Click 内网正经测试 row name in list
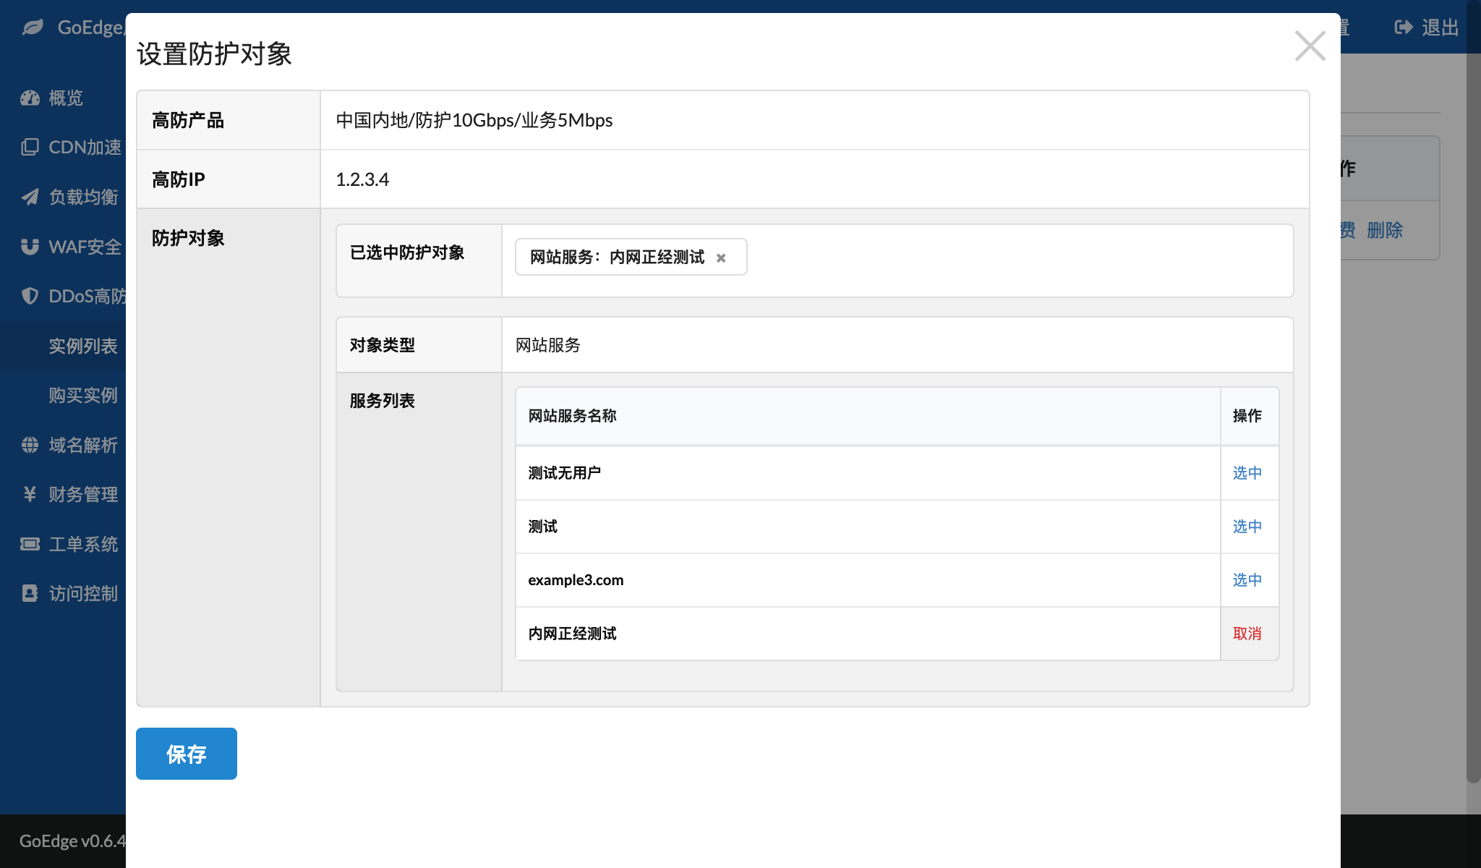This screenshot has width=1481, height=868. tap(572, 634)
